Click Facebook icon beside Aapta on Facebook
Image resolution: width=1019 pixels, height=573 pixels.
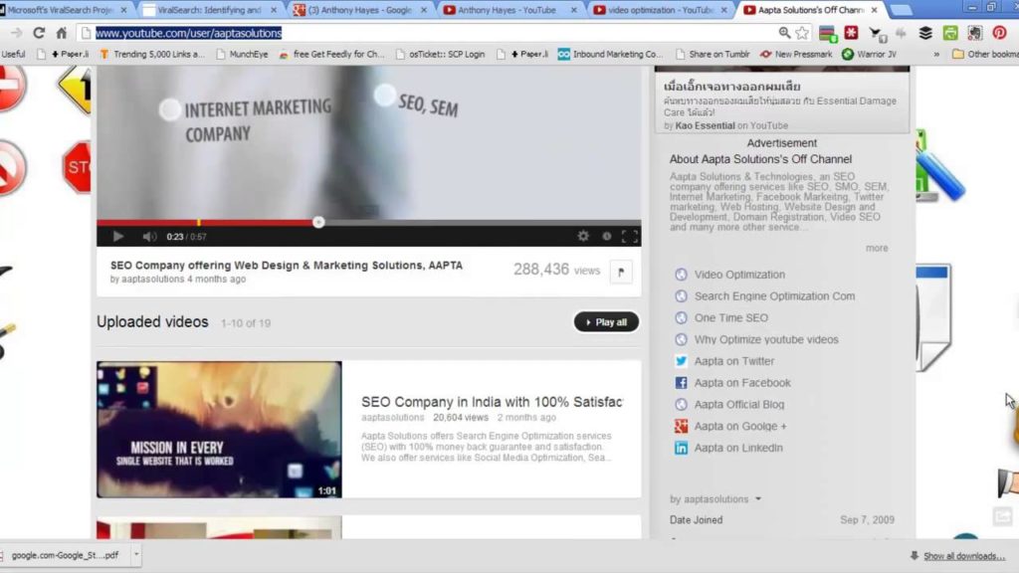tap(681, 383)
